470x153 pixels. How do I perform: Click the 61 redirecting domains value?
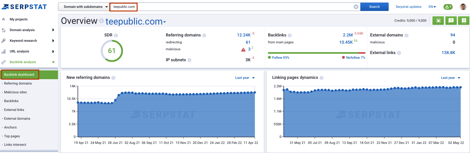248,42
